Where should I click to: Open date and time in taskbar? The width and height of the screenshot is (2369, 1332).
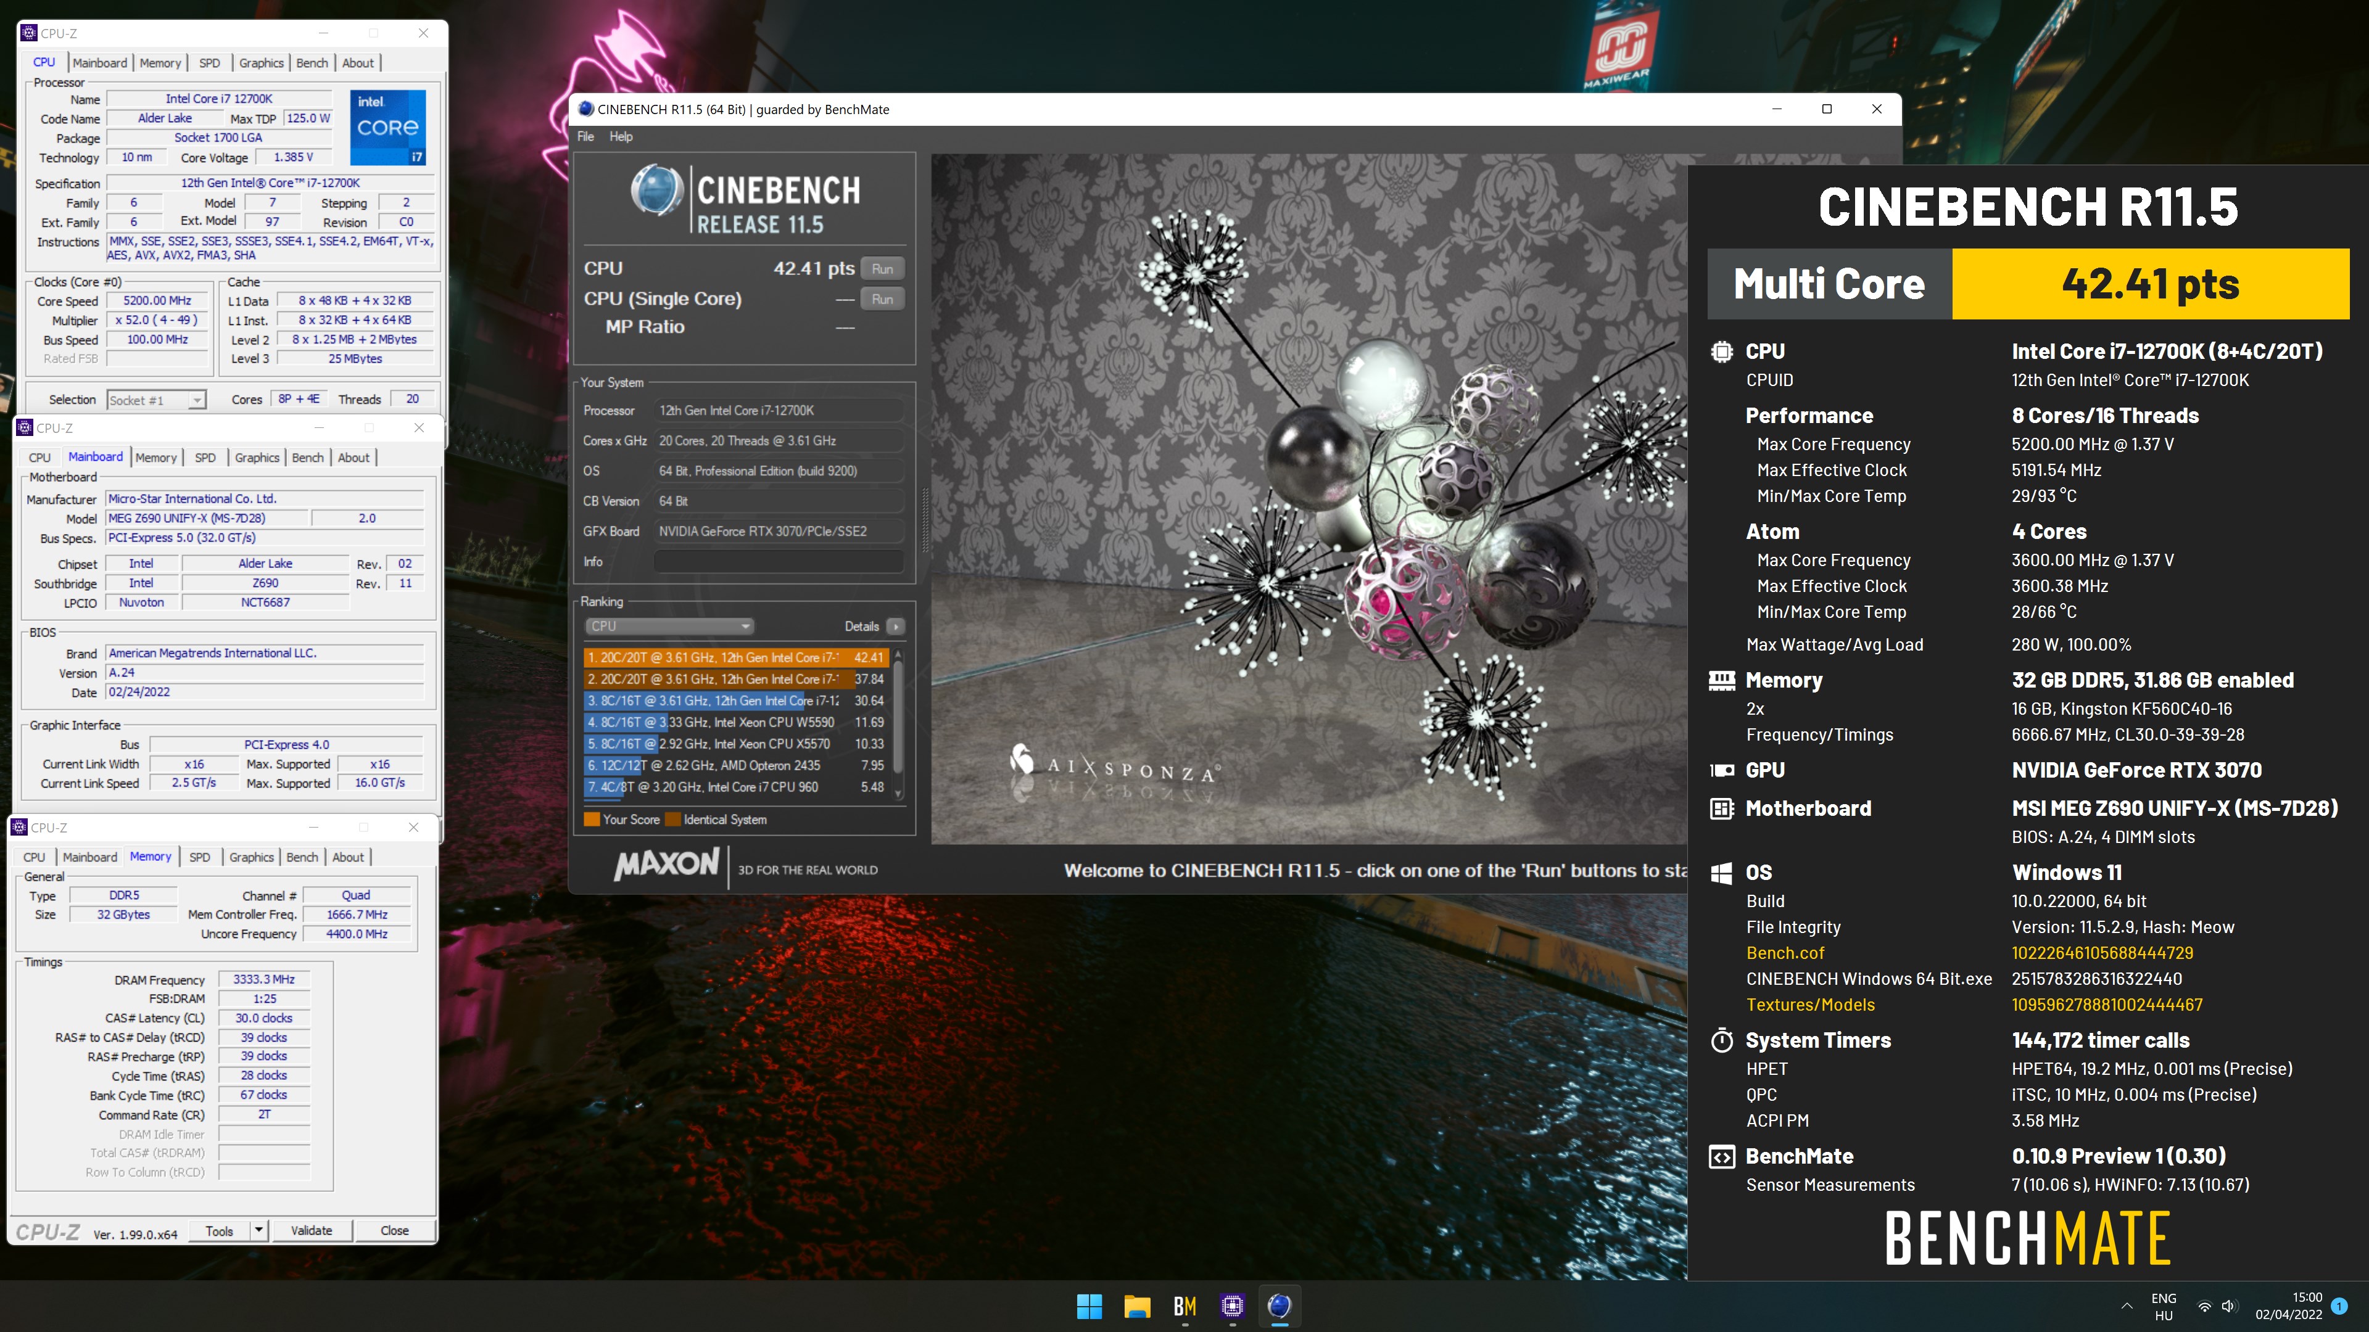click(2289, 1305)
